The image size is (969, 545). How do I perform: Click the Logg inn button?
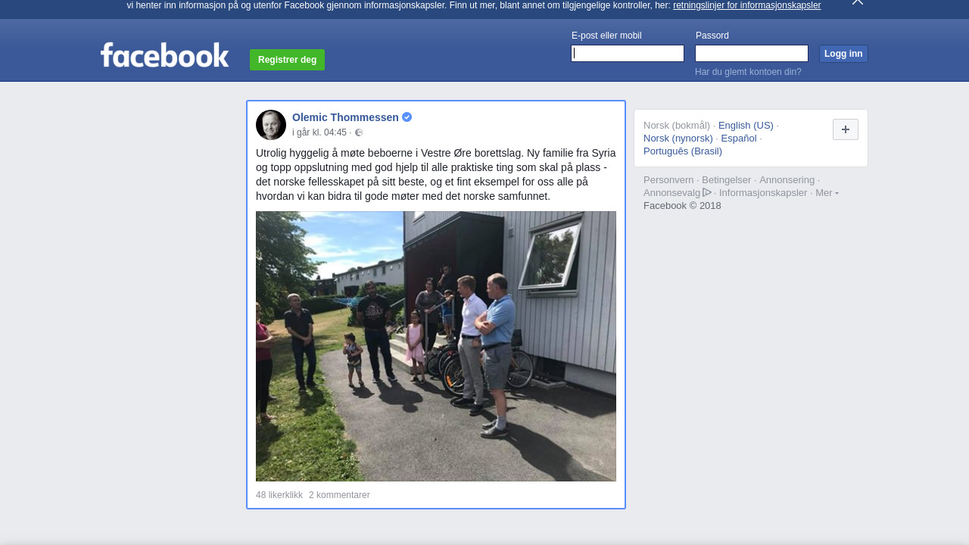coord(843,54)
